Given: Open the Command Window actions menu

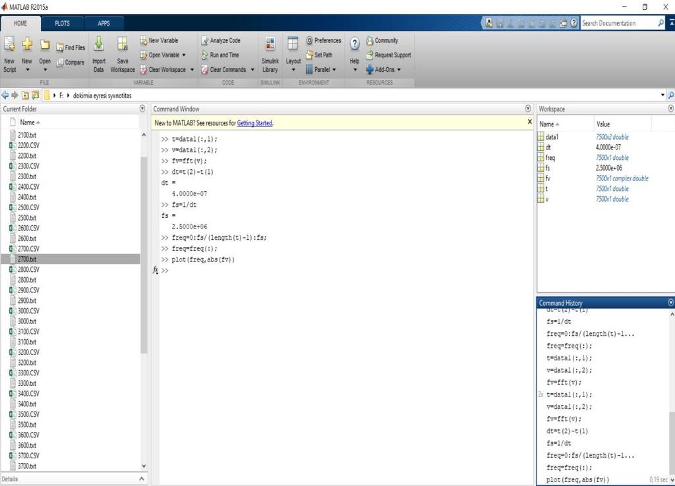Looking at the screenshot, I should 528,109.
